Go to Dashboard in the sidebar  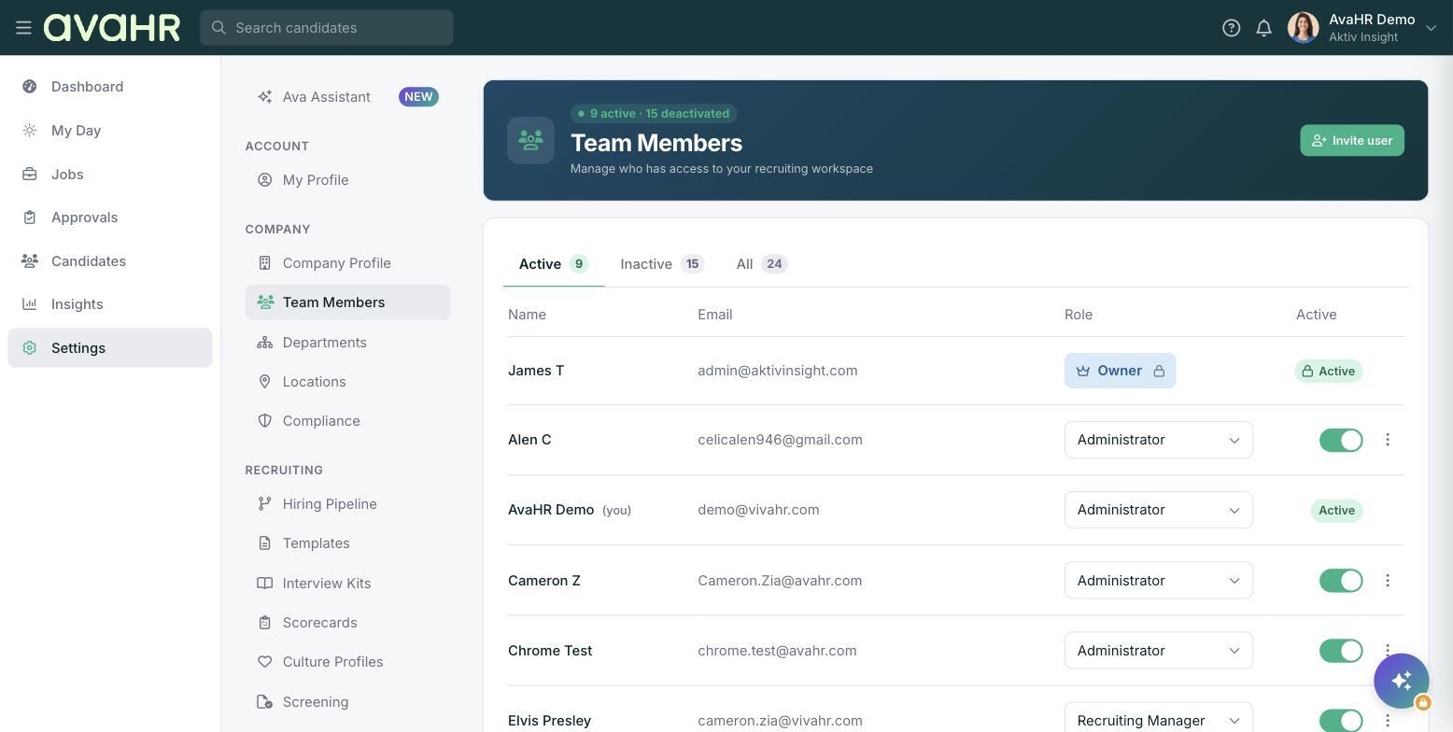click(110, 87)
